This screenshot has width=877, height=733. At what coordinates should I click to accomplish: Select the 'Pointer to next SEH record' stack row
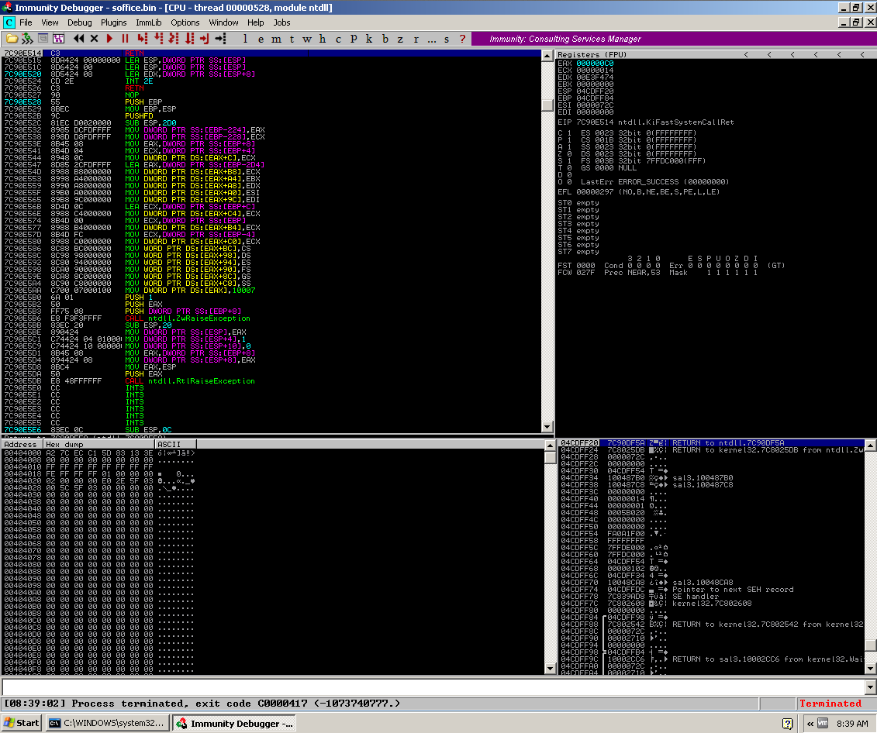tap(711, 590)
